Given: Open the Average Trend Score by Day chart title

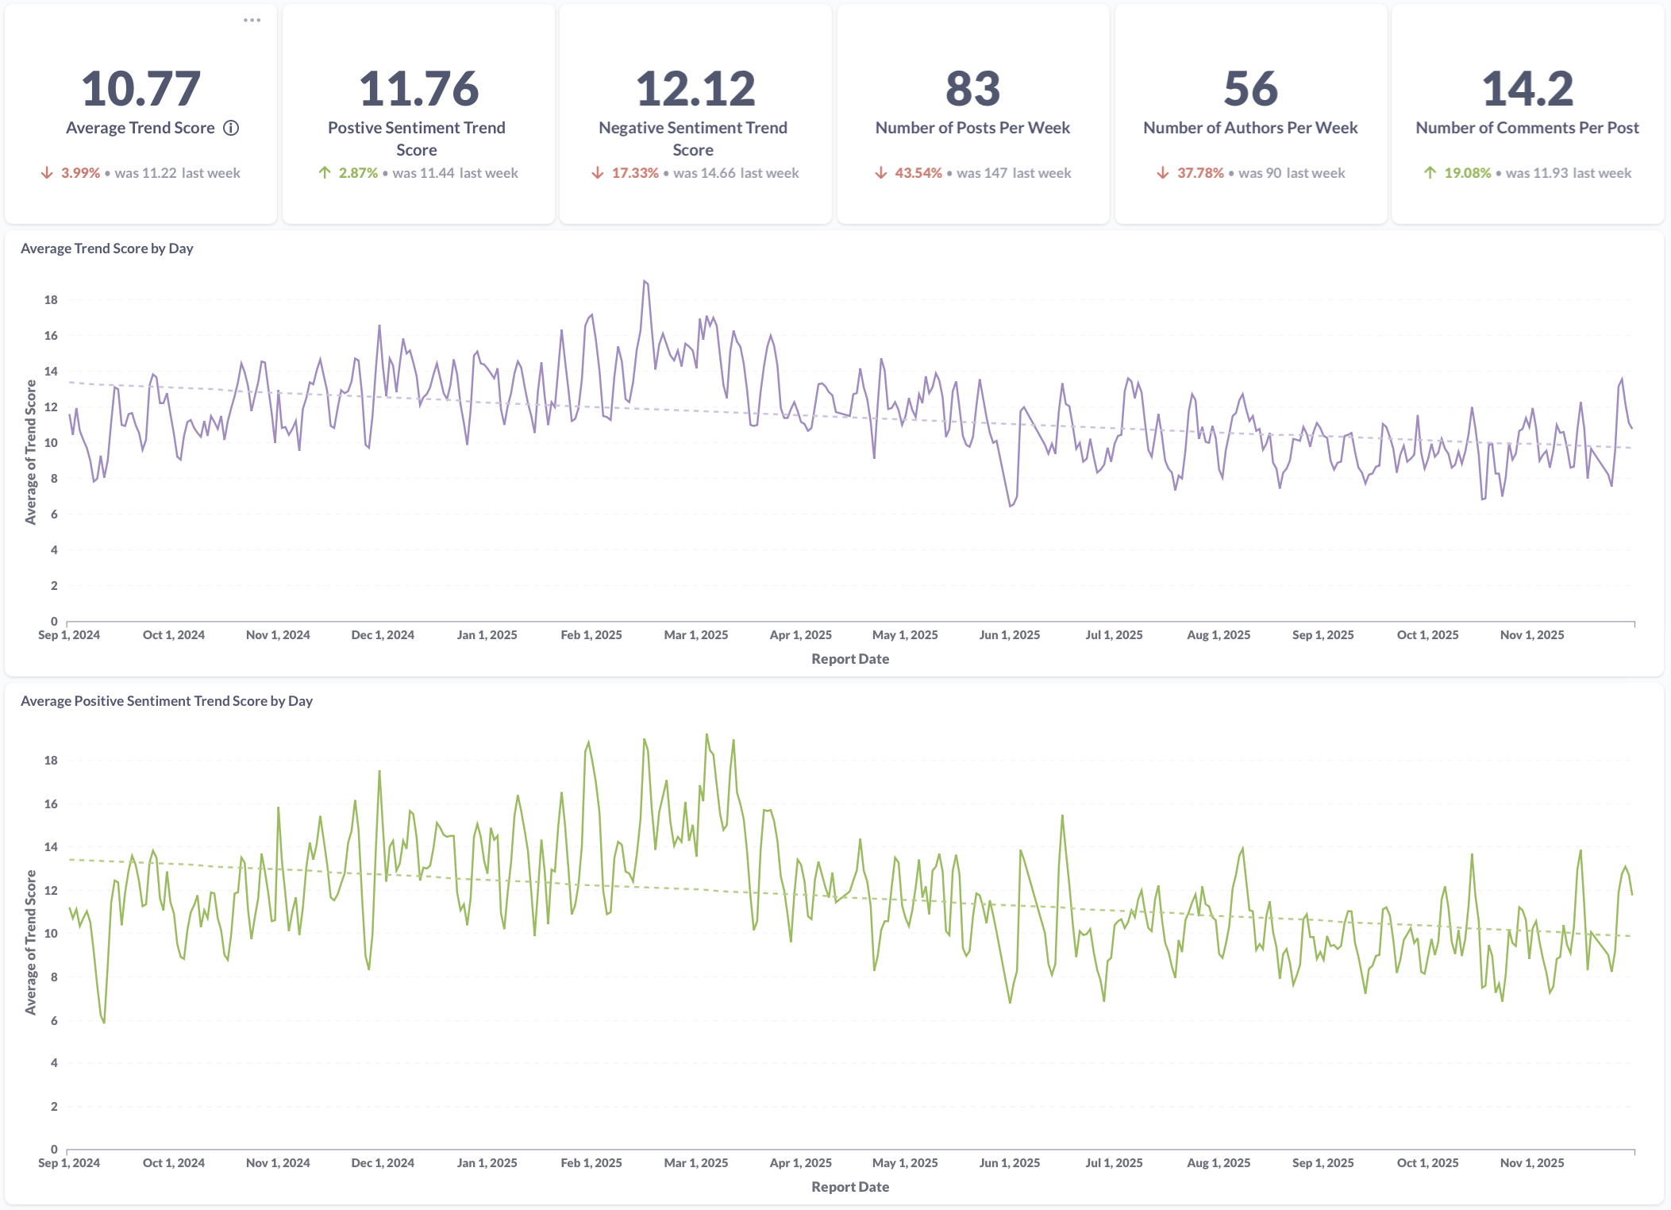Looking at the screenshot, I should (x=107, y=249).
